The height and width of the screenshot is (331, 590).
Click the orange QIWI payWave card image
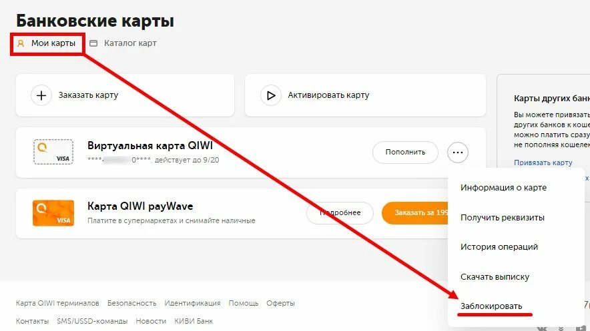(x=53, y=213)
